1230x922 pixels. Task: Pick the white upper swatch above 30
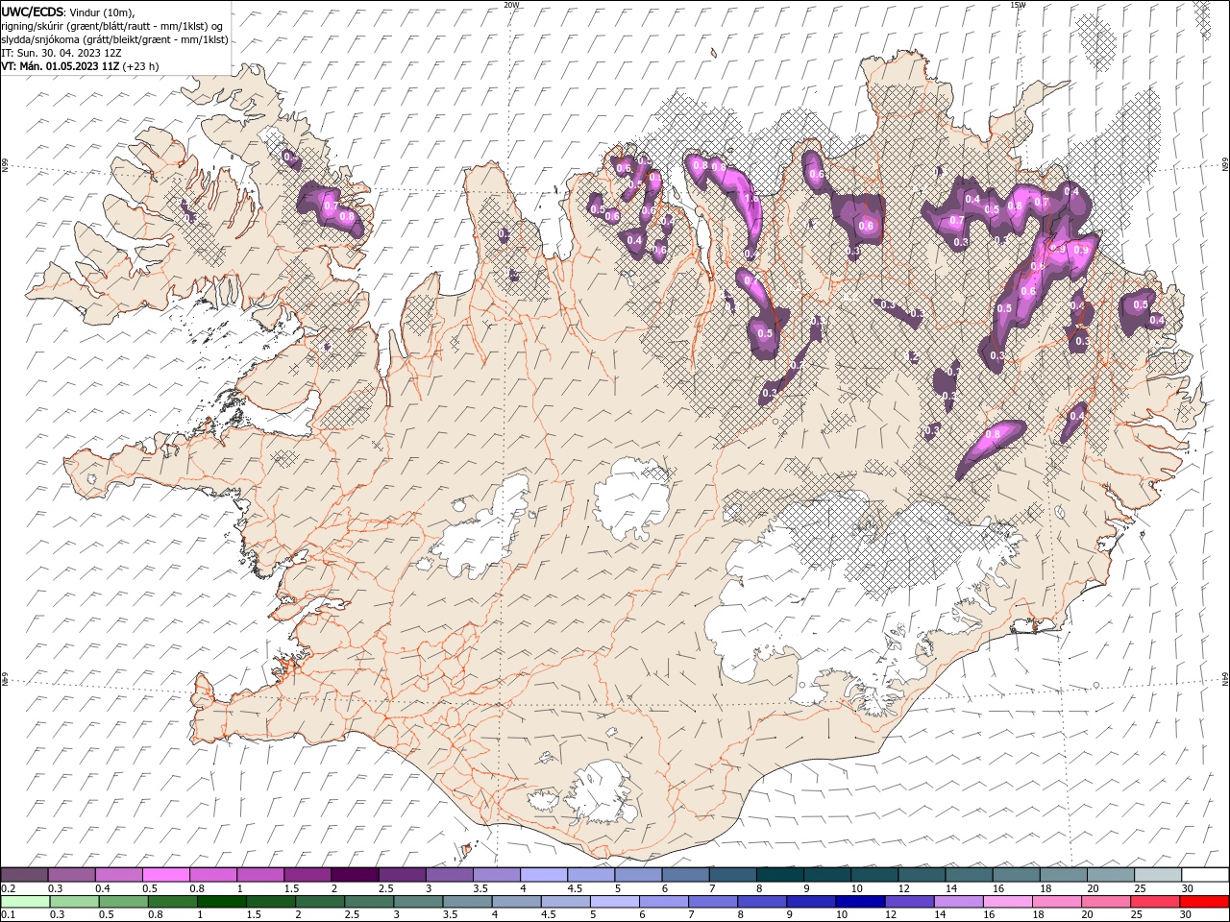(x=1205, y=874)
